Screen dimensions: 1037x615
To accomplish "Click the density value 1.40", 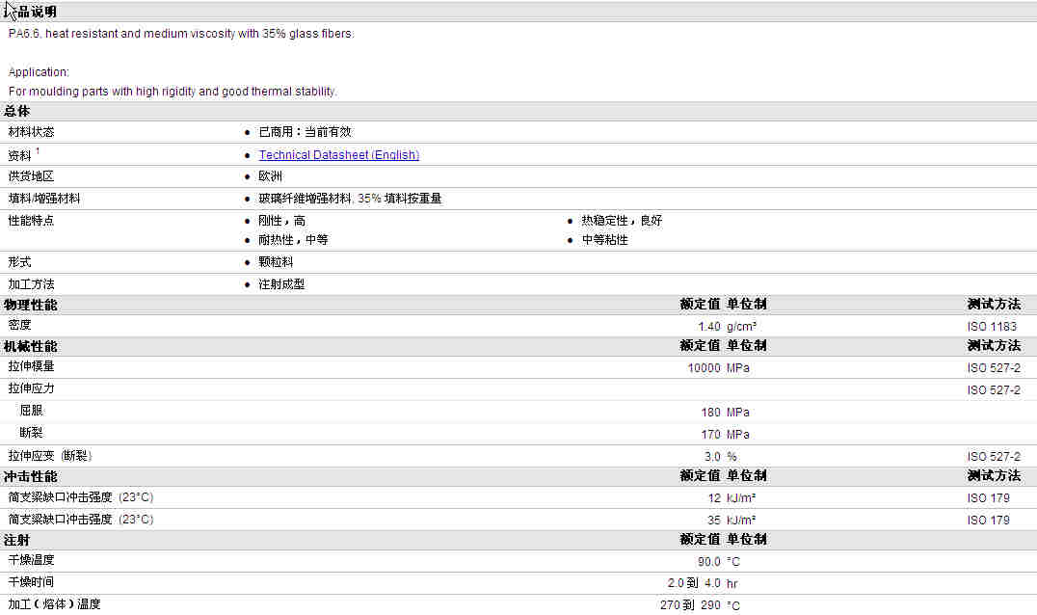I will pyautogui.click(x=709, y=327).
